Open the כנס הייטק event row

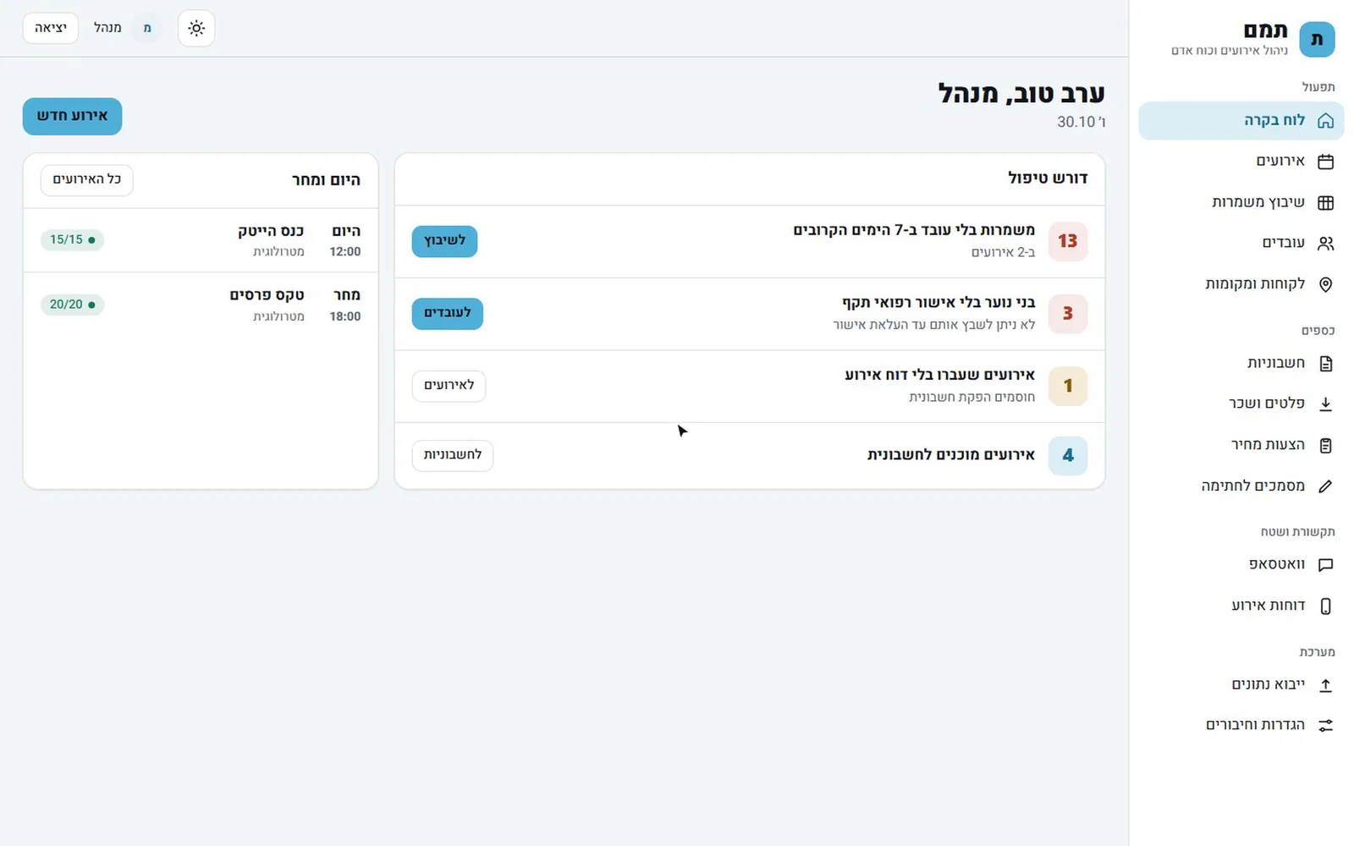(x=201, y=240)
